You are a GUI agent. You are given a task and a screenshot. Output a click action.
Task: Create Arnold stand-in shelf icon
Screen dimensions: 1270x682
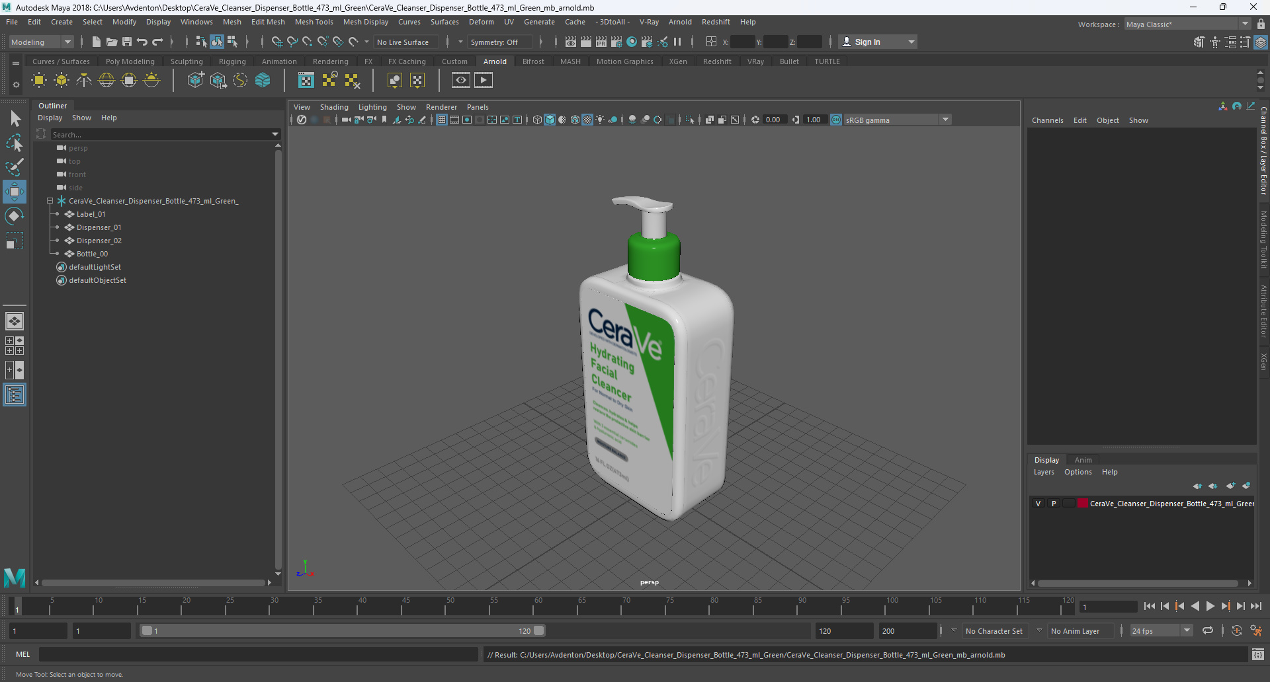point(195,81)
